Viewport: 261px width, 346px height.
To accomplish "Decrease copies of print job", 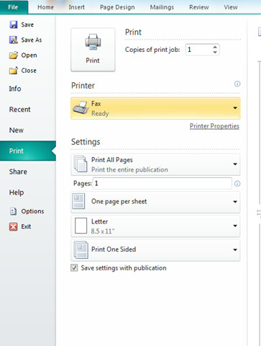I will [215, 52].
